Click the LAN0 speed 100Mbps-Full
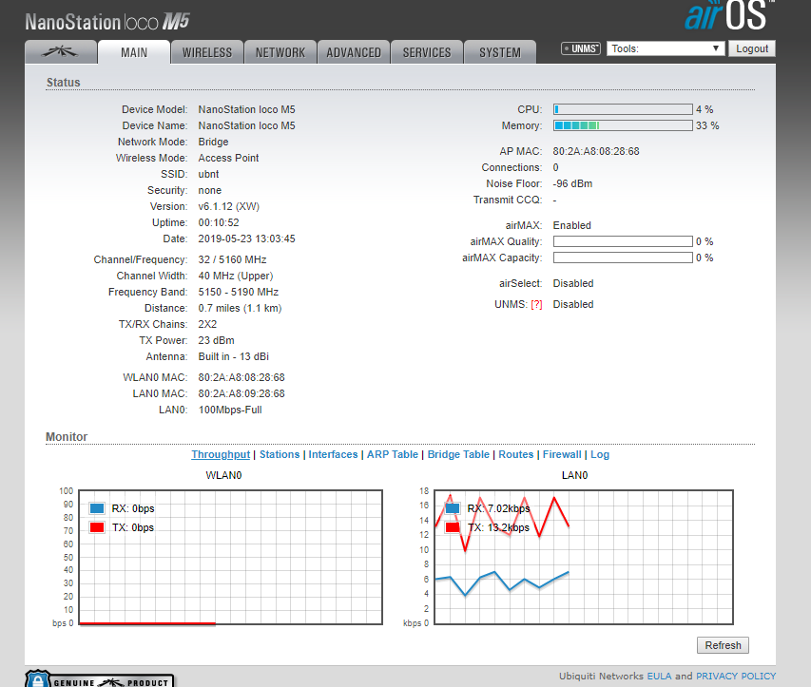The width and height of the screenshot is (811, 687). pyautogui.click(x=230, y=410)
